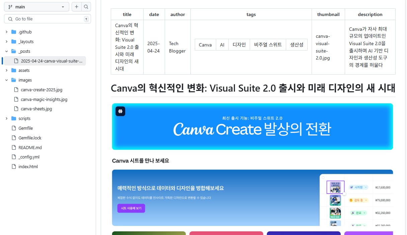This screenshot has width=407, height=235.
Task: Click the scripts folder icon
Action: point(14,119)
